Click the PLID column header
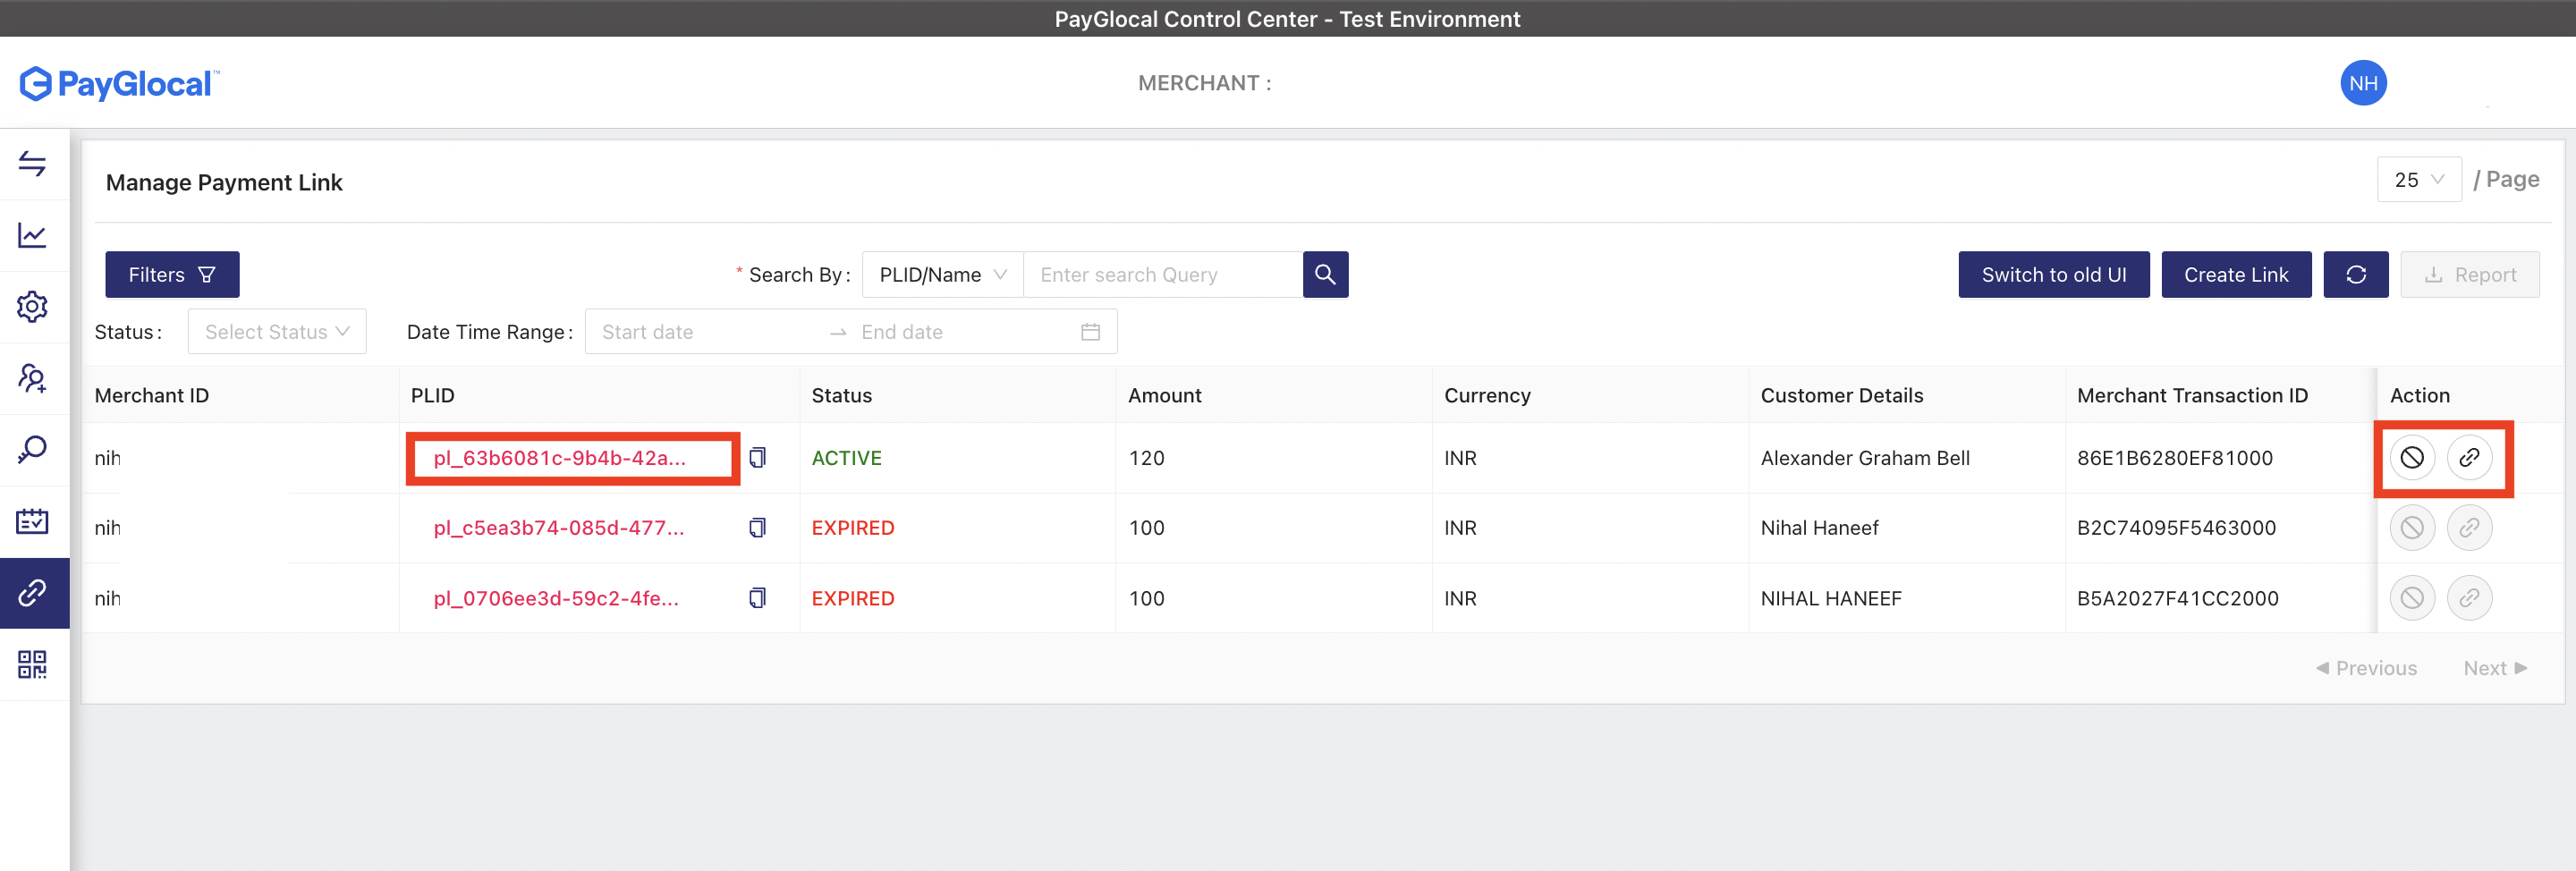 coord(432,395)
